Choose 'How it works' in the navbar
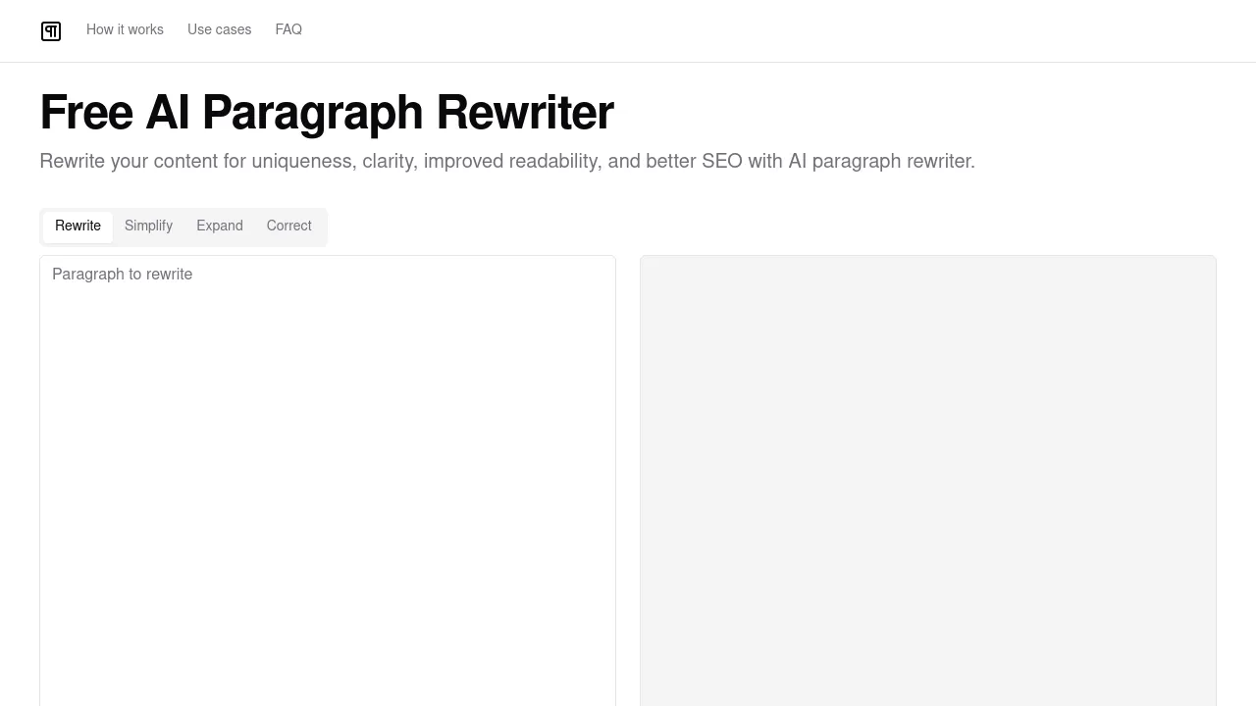 click(x=125, y=29)
